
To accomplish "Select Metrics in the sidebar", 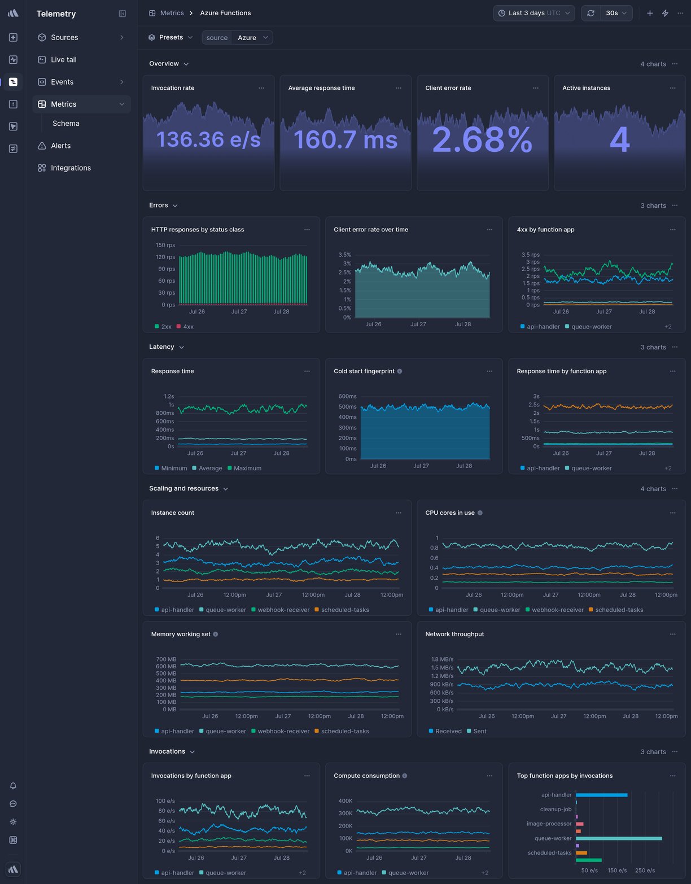I will 81,104.
